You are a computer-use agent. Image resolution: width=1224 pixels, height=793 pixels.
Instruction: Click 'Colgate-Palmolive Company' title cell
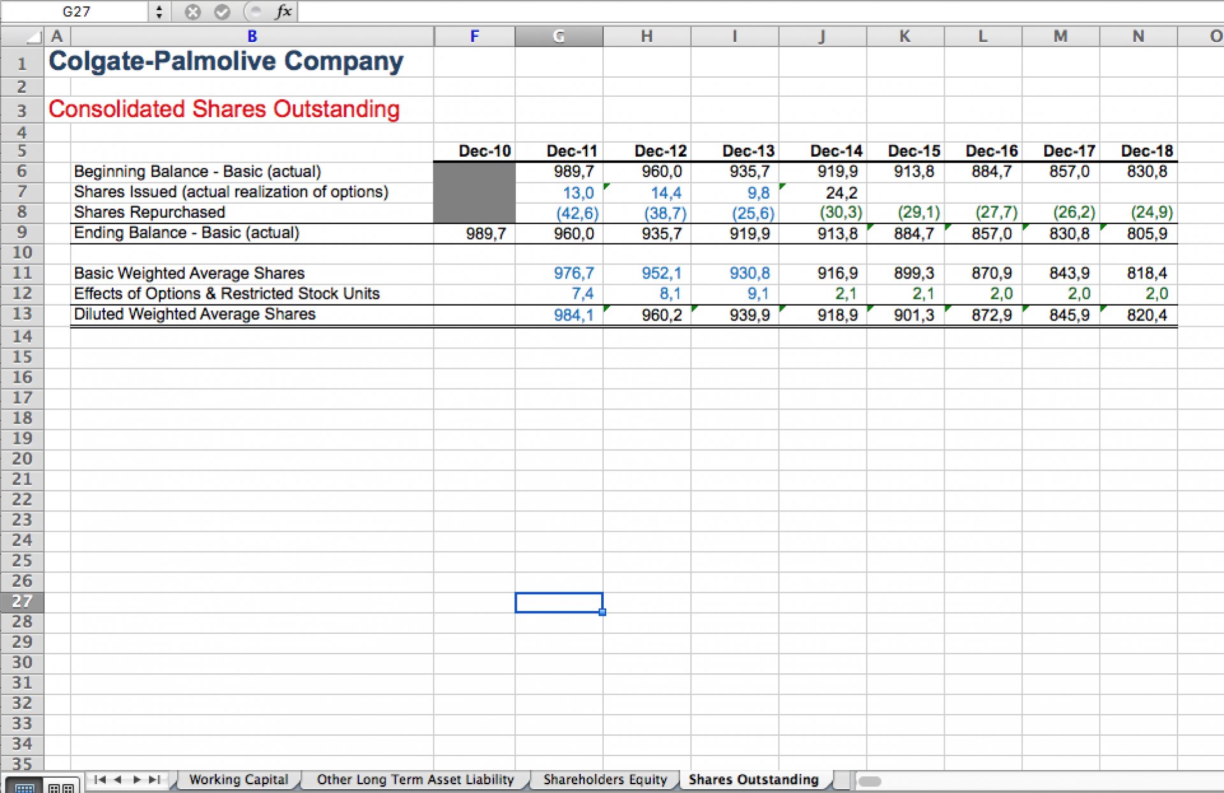(x=226, y=61)
